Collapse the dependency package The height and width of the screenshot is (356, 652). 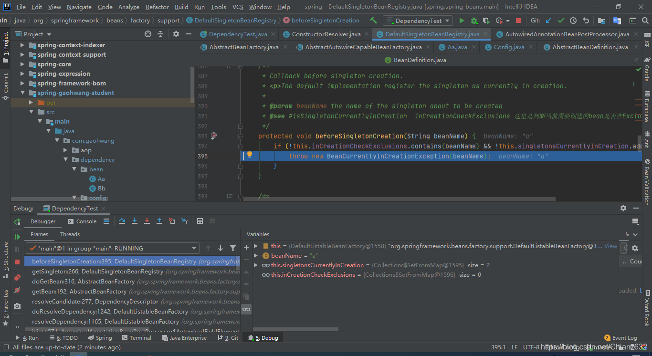tap(65, 160)
